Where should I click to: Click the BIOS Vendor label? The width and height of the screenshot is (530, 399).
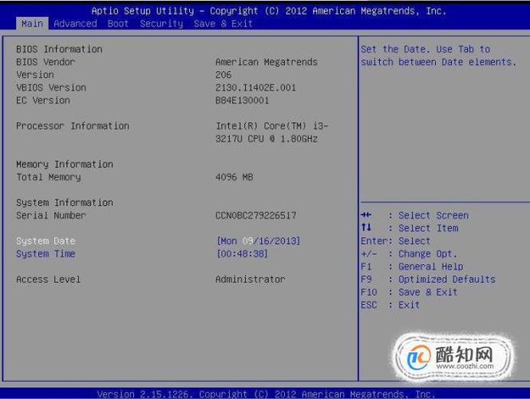coord(45,61)
